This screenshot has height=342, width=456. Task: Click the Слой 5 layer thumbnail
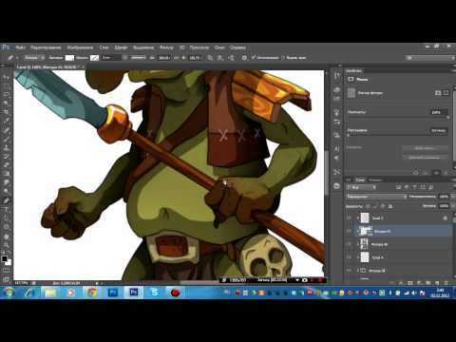click(x=365, y=218)
